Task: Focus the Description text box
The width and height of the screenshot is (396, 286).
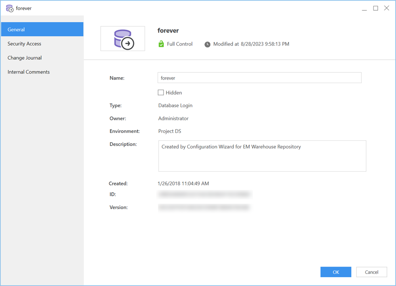Action: point(262,156)
